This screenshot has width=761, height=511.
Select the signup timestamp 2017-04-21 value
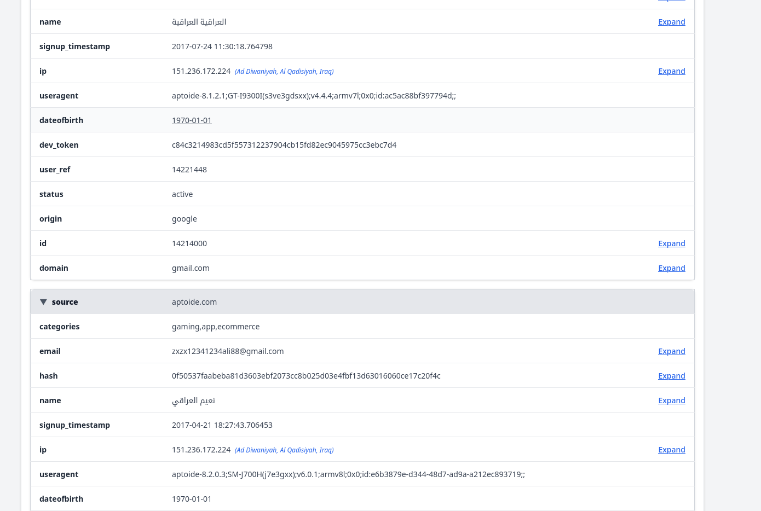click(x=222, y=425)
